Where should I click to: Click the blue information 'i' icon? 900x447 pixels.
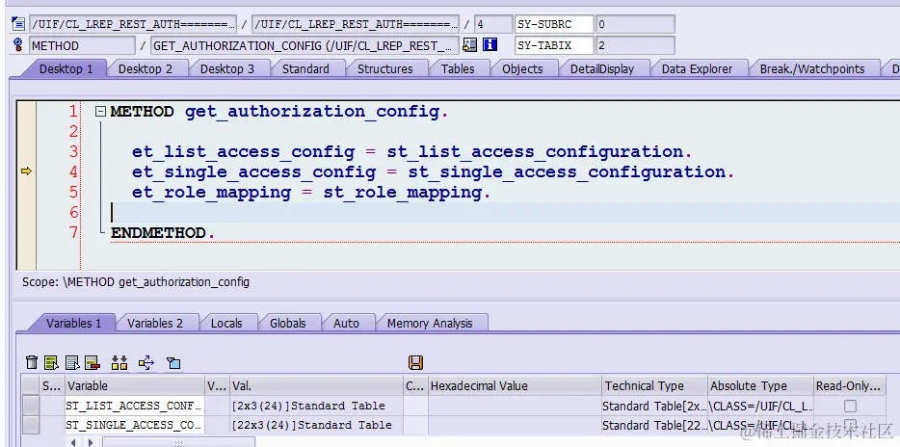tap(490, 44)
